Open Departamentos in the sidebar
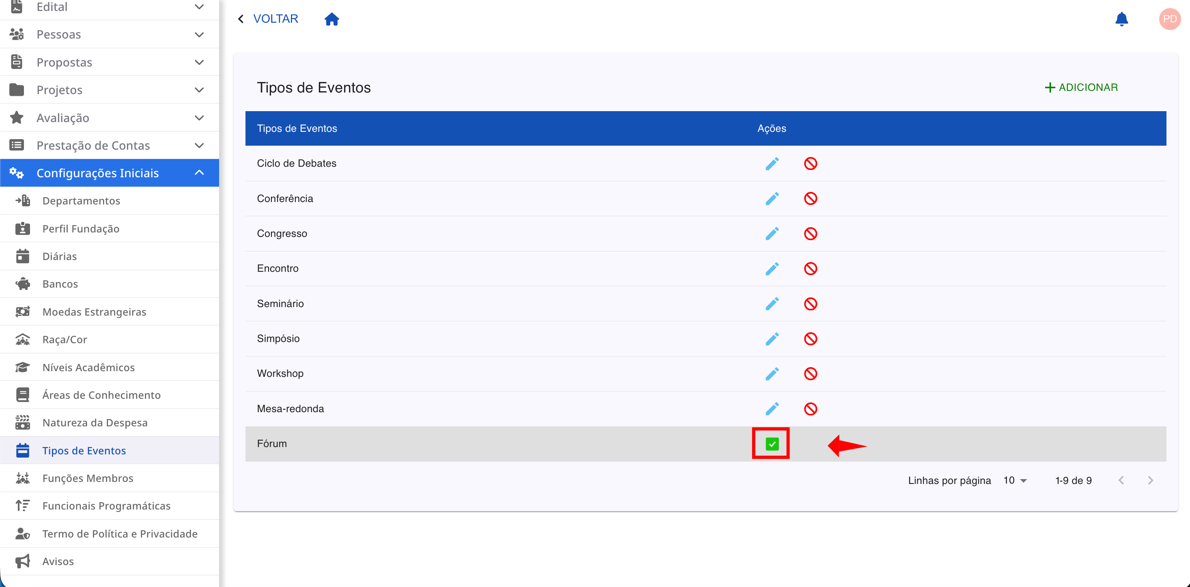Viewport: 1190px width, 587px height. click(110, 200)
